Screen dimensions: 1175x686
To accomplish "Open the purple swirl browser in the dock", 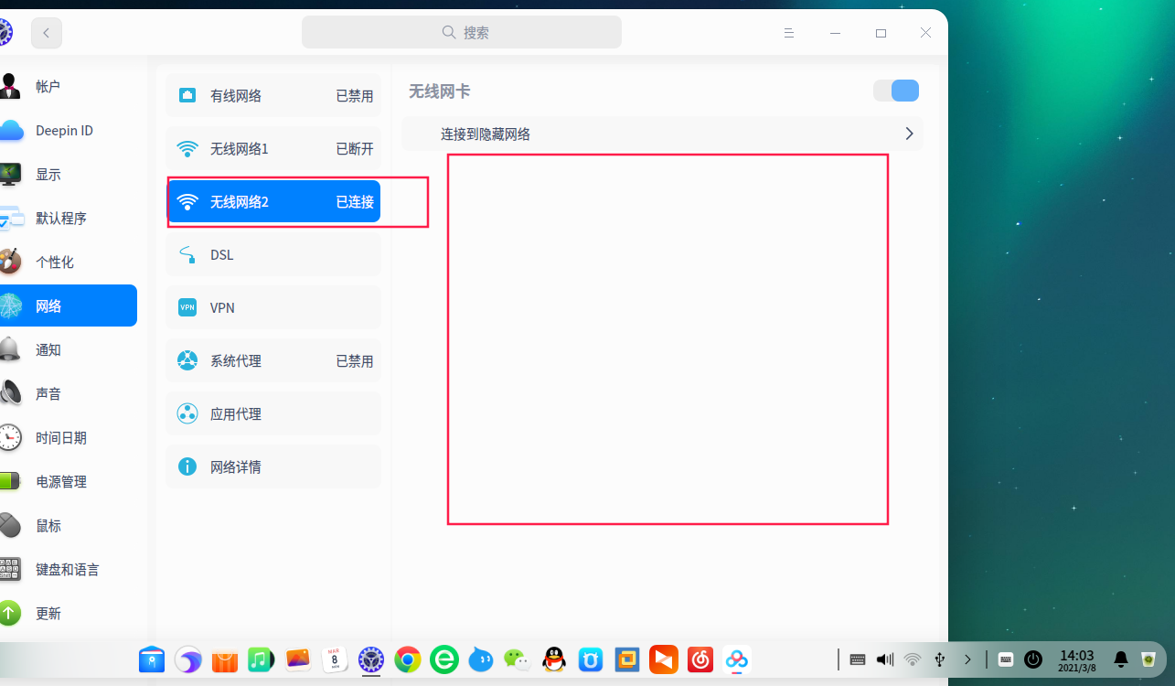I will pyautogui.click(x=188, y=659).
